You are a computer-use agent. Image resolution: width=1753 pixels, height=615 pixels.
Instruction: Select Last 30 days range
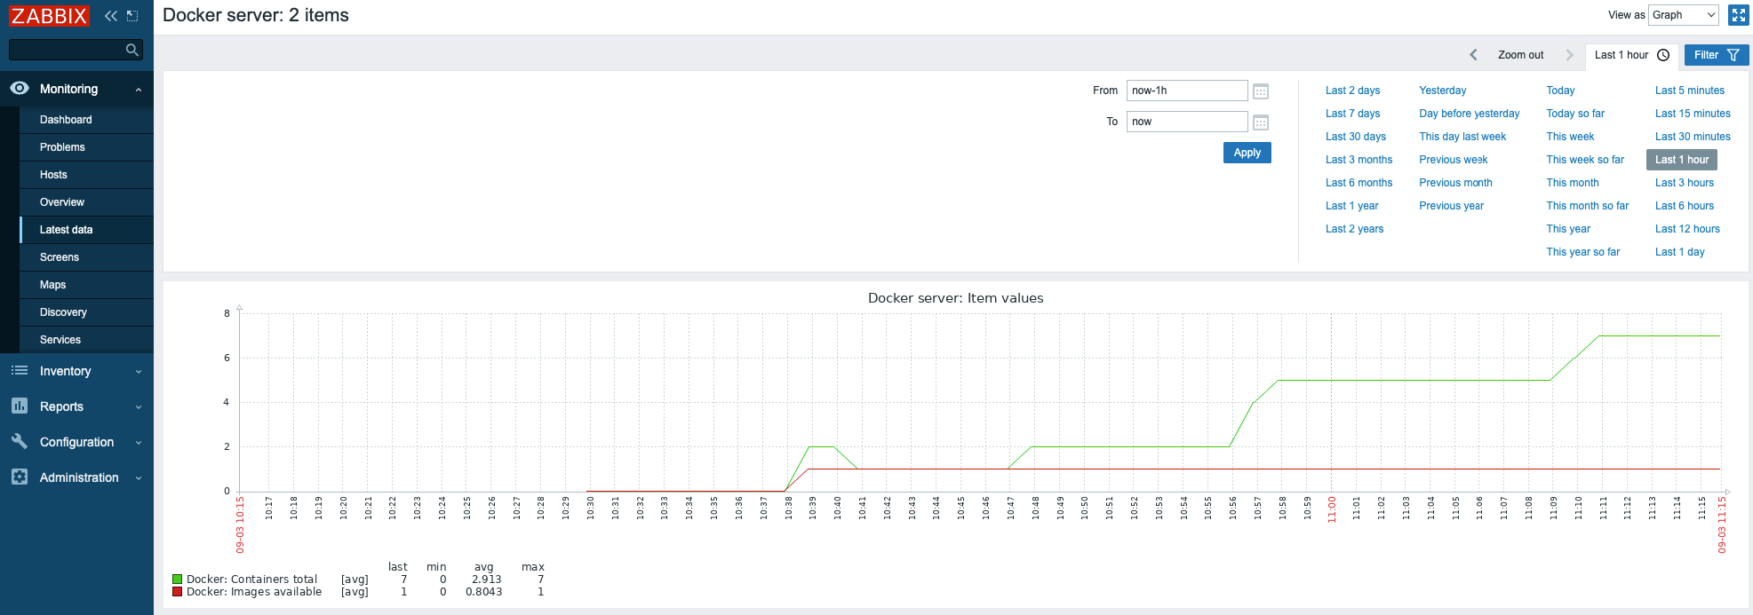(1356, 137)
